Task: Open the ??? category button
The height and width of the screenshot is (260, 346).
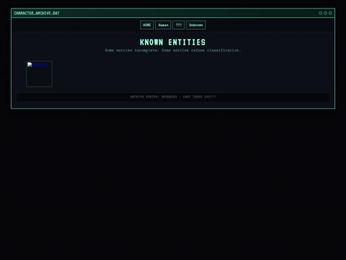Action: [x=179, y=25]
